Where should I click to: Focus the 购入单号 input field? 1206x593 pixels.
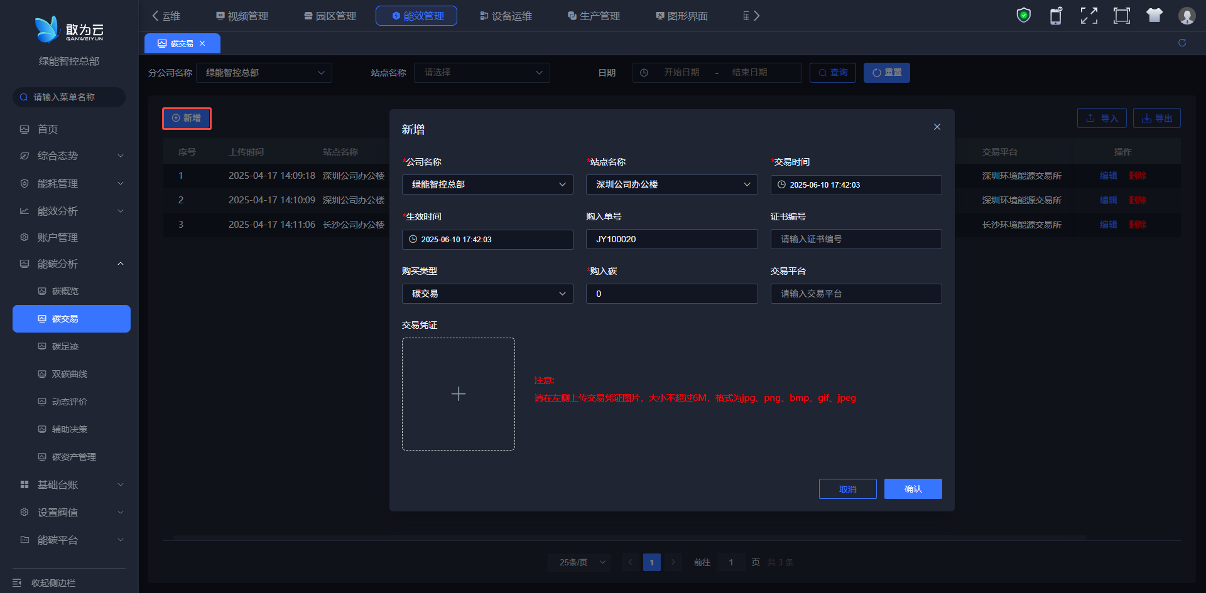(671, 239)
